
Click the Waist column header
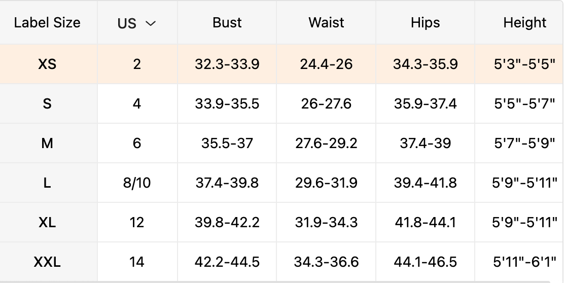326,22
